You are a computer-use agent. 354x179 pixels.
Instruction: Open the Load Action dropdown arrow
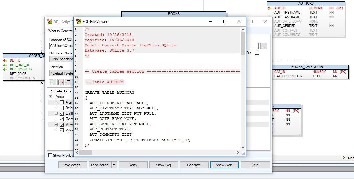[x=114, y=165]
